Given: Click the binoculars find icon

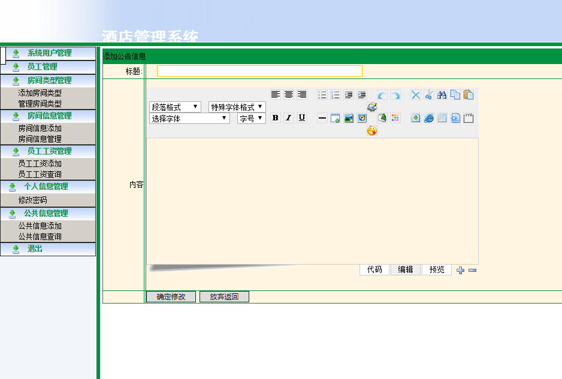Looking at the screenshot, I should [442, 95].
